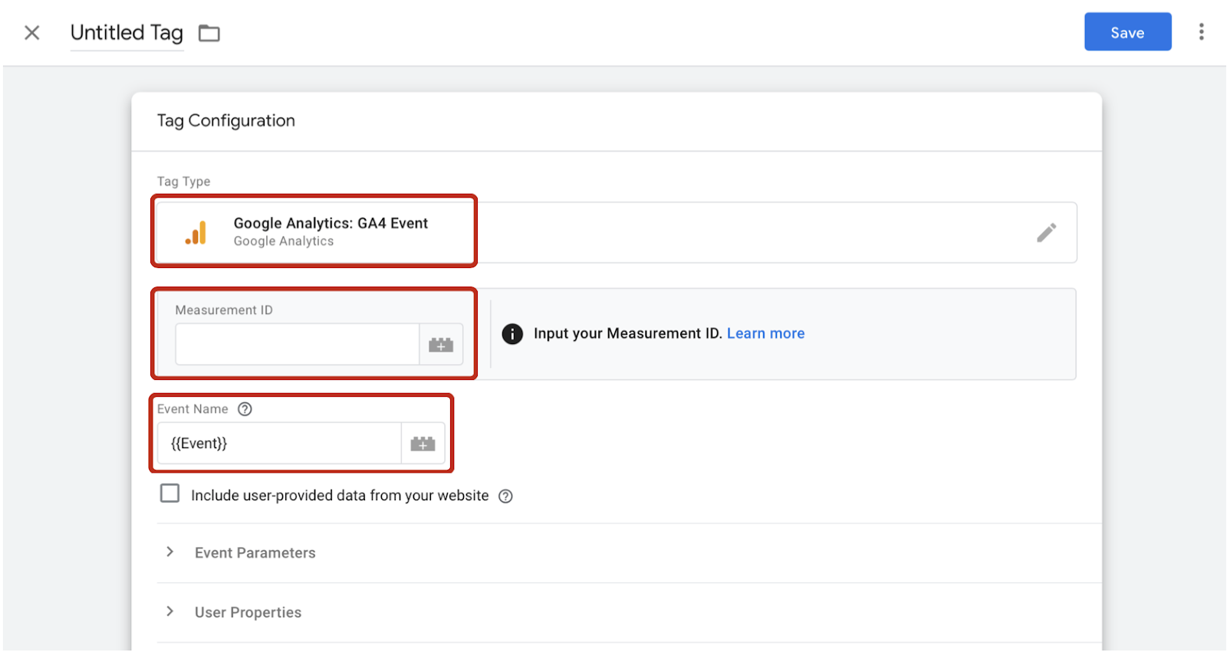The width and height of the screenshot is (1227, 652).
Task: Click the Google Analytics bar chart logo
Action: pos(196,233)
